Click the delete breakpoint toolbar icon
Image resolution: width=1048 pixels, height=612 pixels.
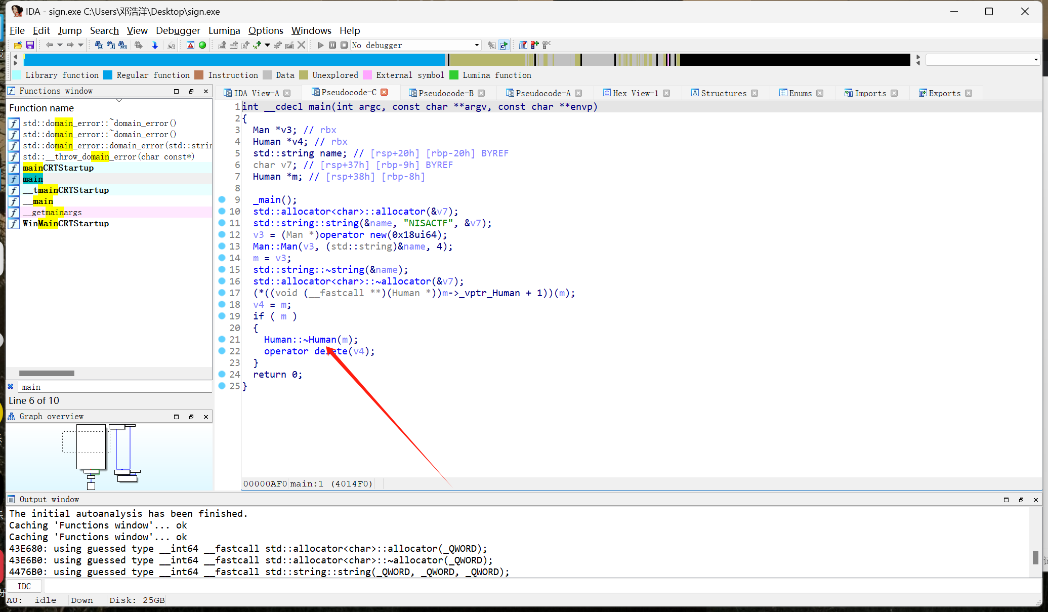(x=546, y=45)
